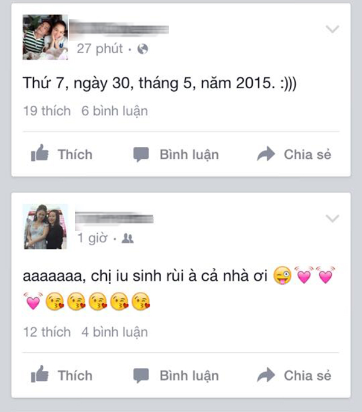Click the 27 phút timestamp

tap(100, 49)
